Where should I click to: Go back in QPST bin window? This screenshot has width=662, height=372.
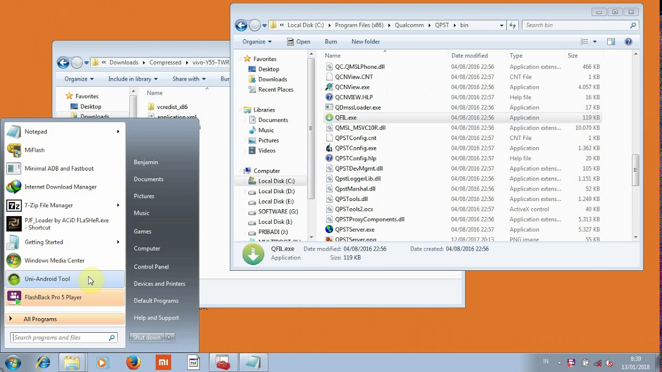tap(241, 25)
